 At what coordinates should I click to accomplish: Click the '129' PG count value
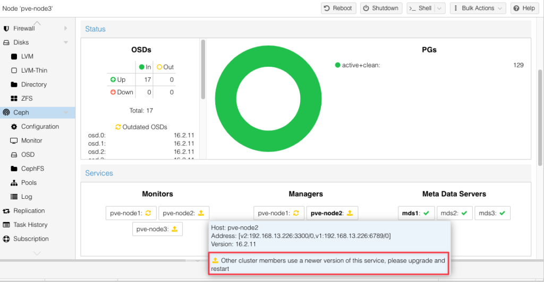click(518, 65)
